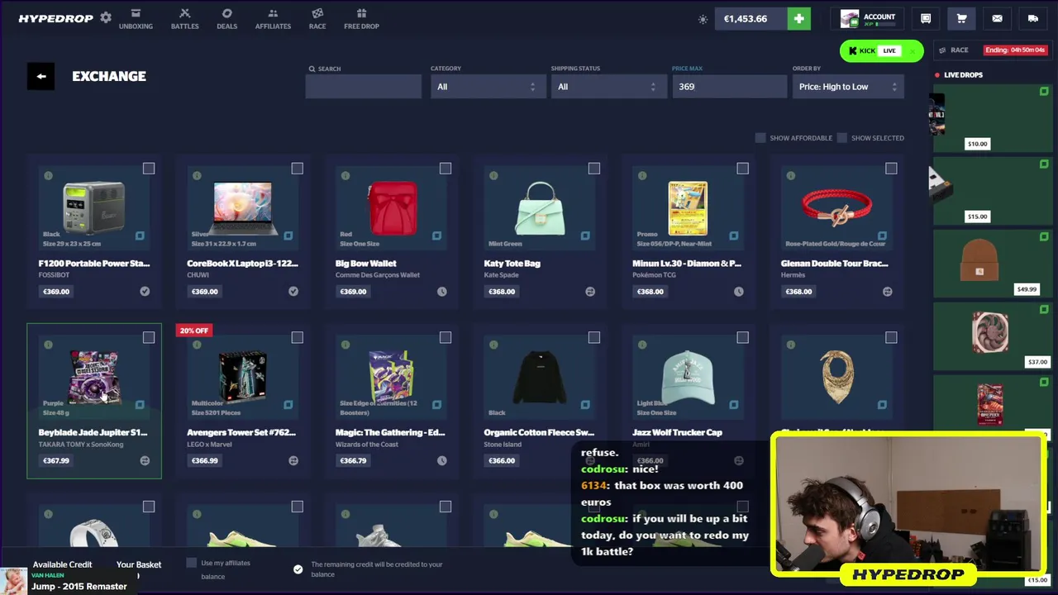This screenshot has height=595, width=1058.
Task: Click checkmark status icon on F1200 card
Action: click(x=145, y=291)
